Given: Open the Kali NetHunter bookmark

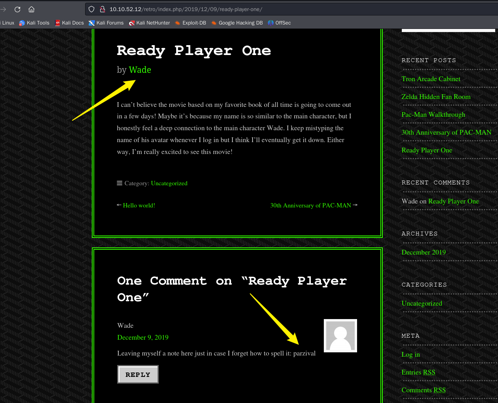Looking at the screenshot, I should click(x=149, y=23).
